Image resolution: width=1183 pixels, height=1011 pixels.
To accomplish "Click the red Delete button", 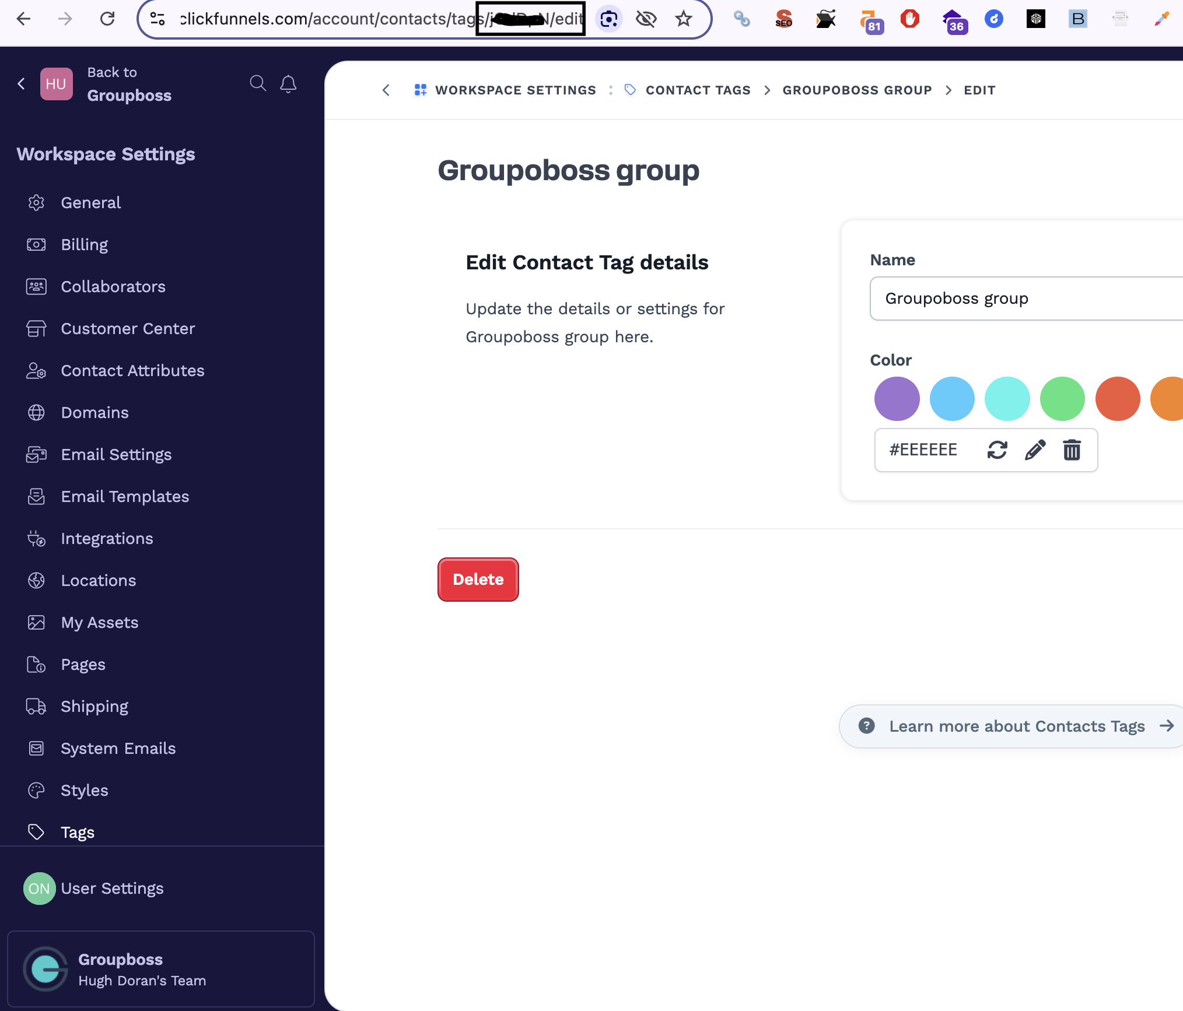I will [478, 579].
